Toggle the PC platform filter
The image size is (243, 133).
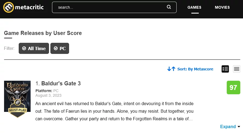pos(60,48)
